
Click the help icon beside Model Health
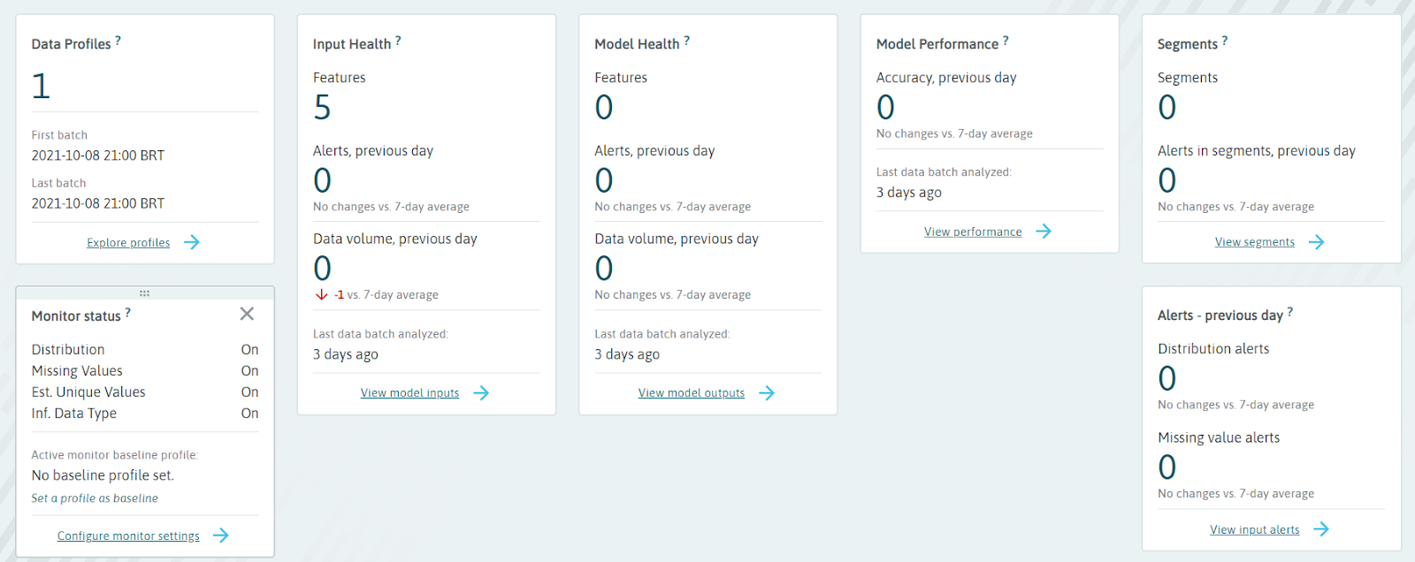click(x=686, y=41)
